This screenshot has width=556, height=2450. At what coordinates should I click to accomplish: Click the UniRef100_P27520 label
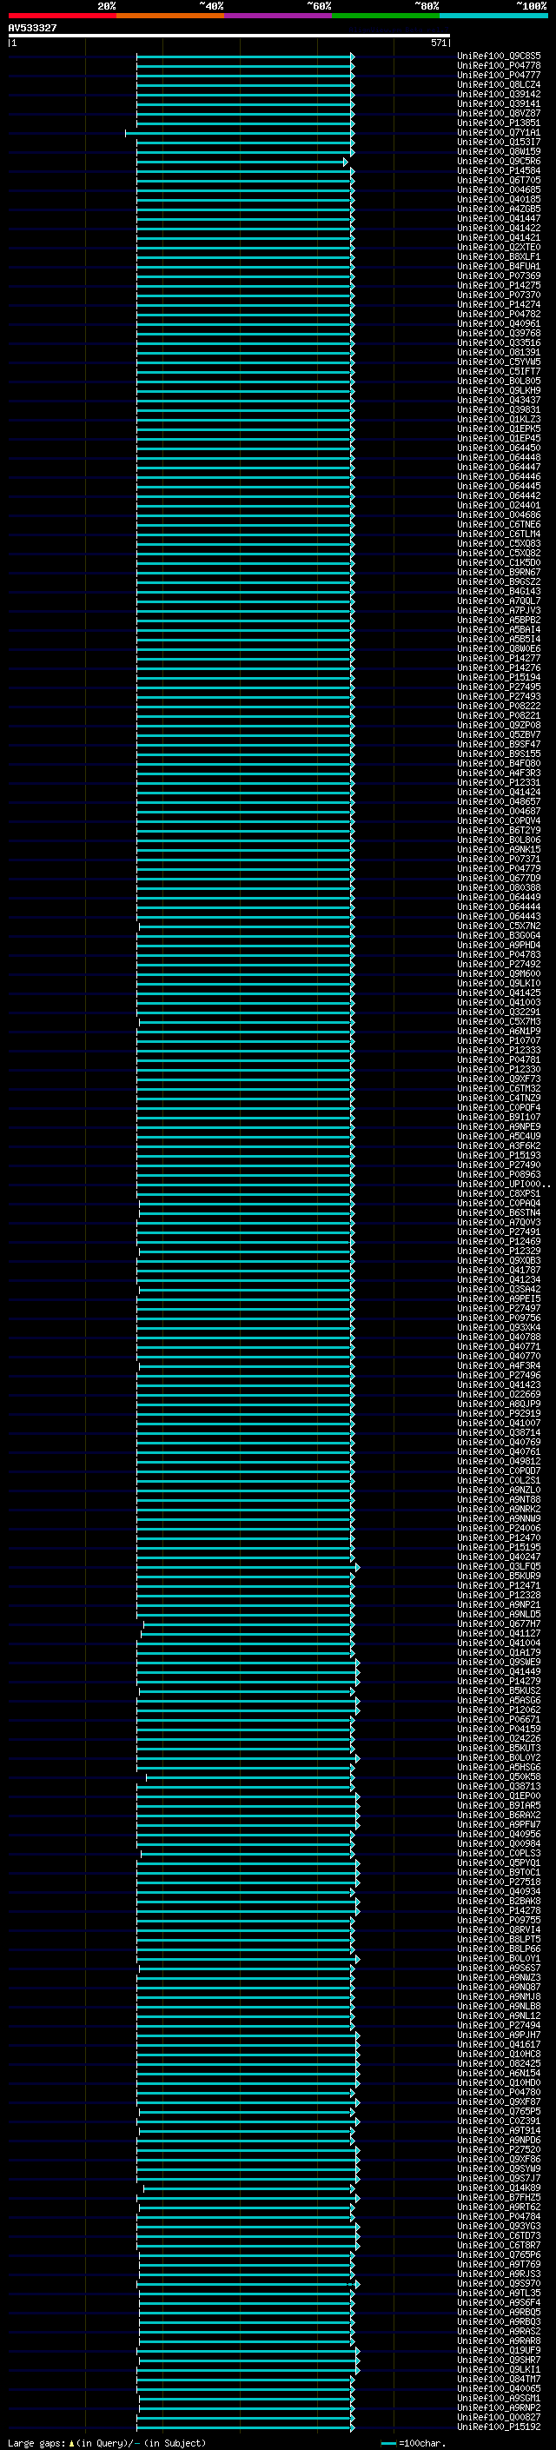pos(499,2149)
